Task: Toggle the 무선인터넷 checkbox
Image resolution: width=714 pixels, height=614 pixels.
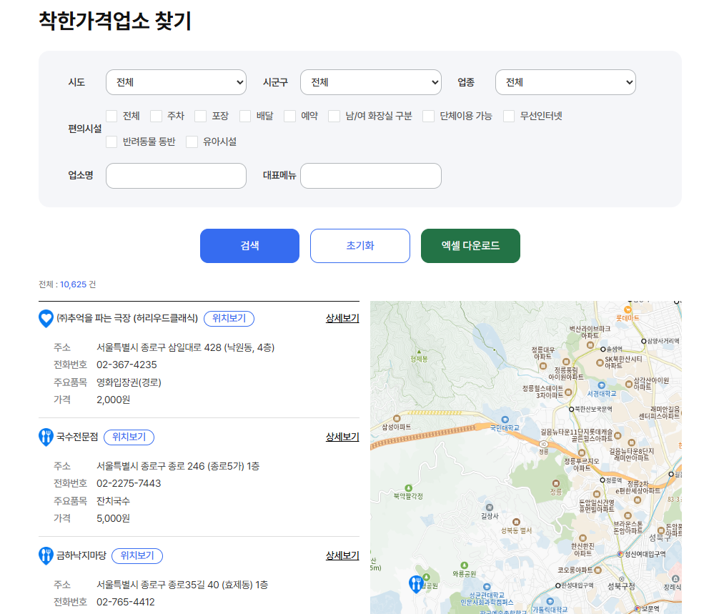Action: click(509, 116)
